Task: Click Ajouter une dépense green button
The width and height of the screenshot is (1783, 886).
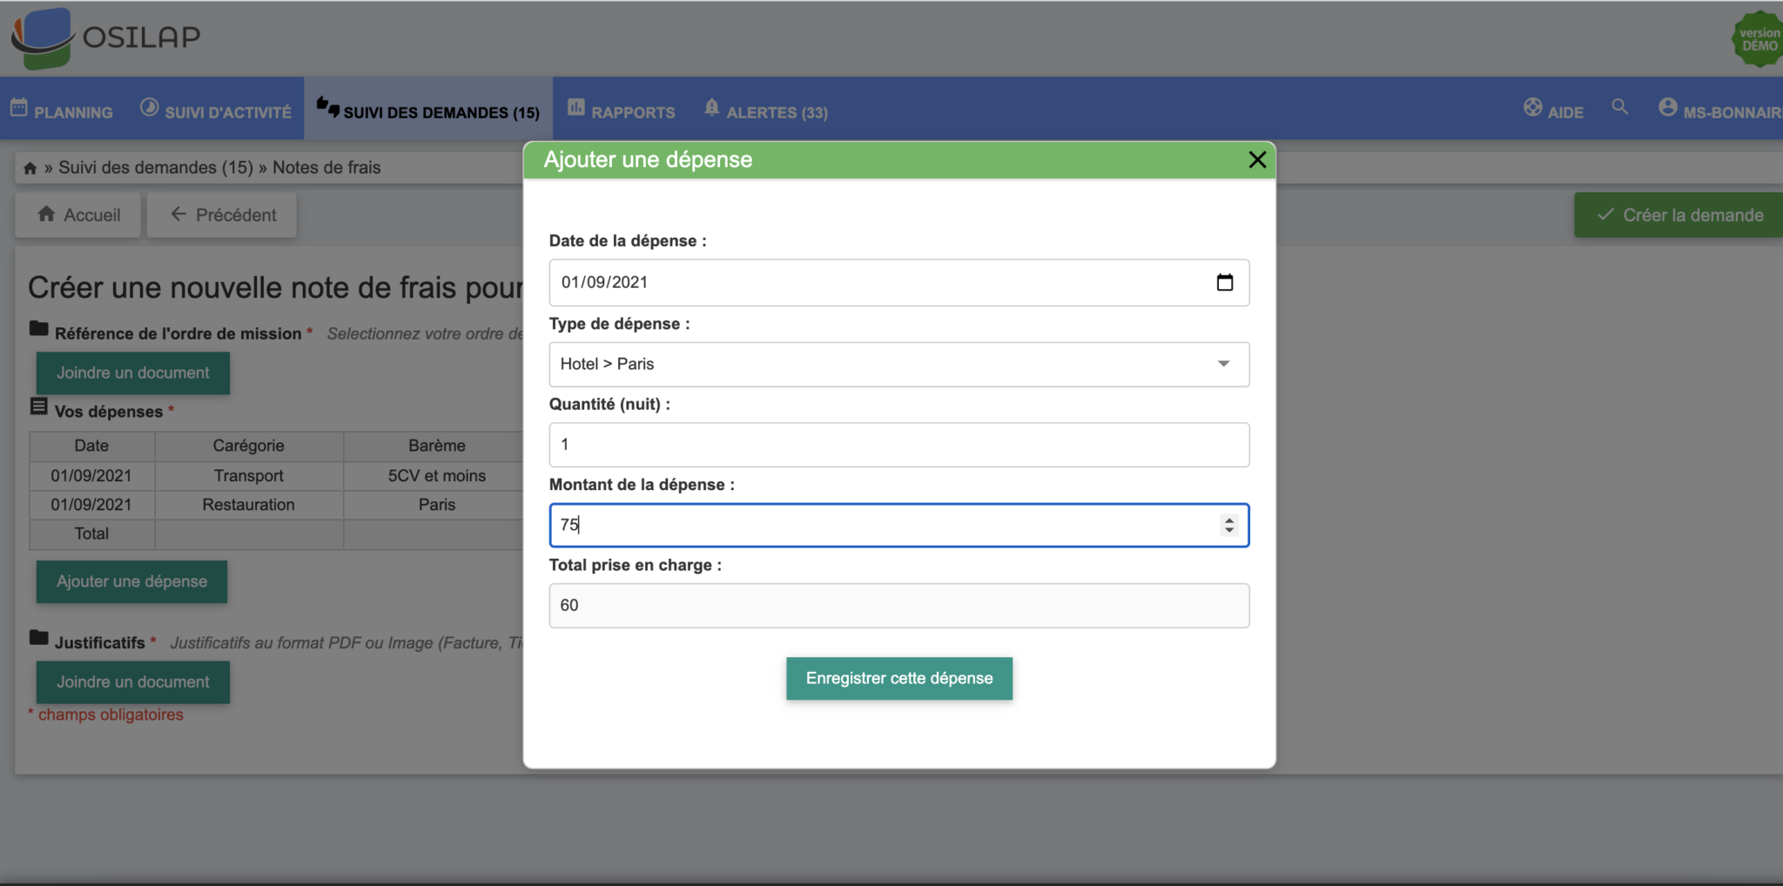Action: (132, 582)
